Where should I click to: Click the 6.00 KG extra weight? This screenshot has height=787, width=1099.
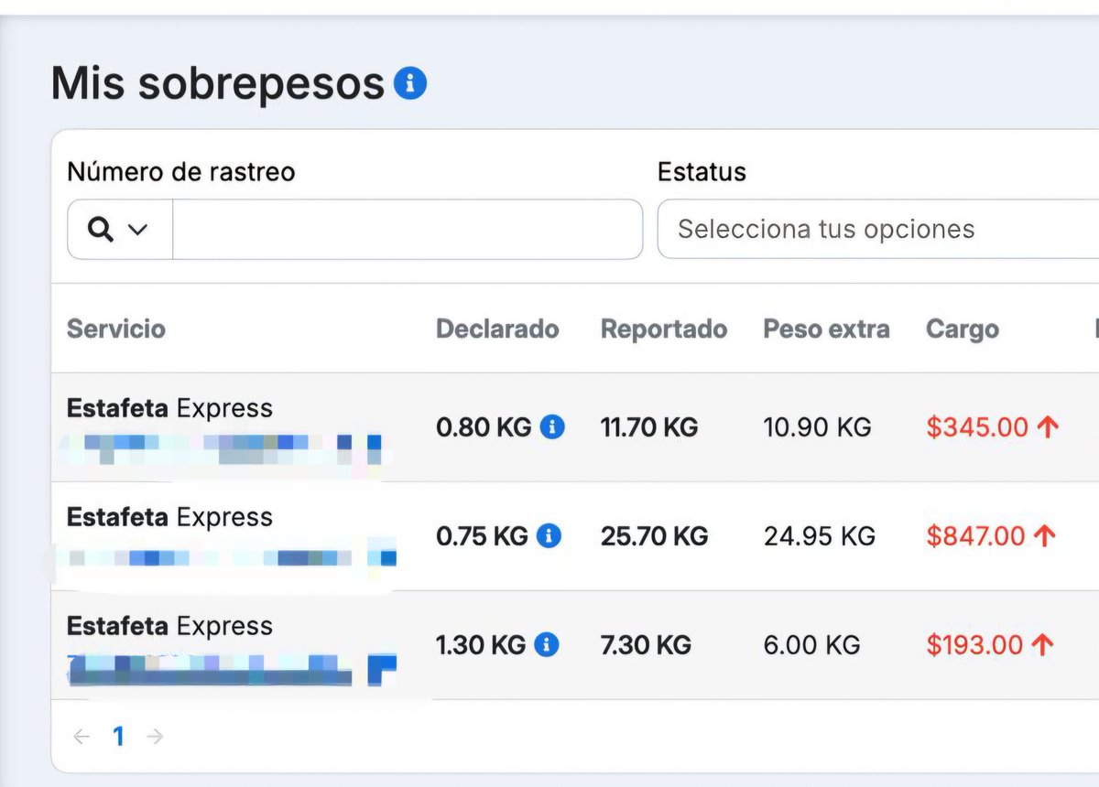(x=812, y=644)
